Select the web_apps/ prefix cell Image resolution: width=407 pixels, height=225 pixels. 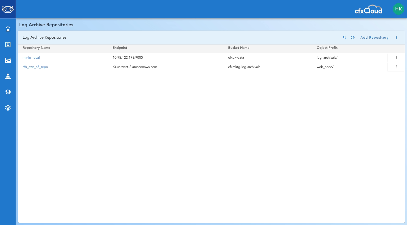(325, 67)
